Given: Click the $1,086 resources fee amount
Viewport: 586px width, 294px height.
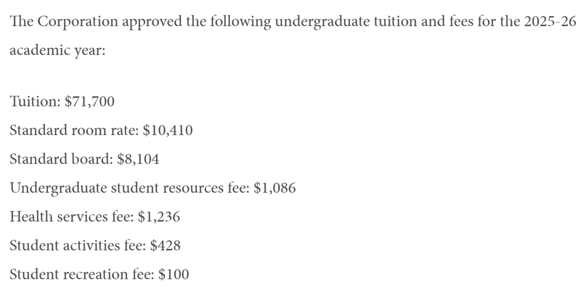Looking at the screenshot, I should click(275, 188).
